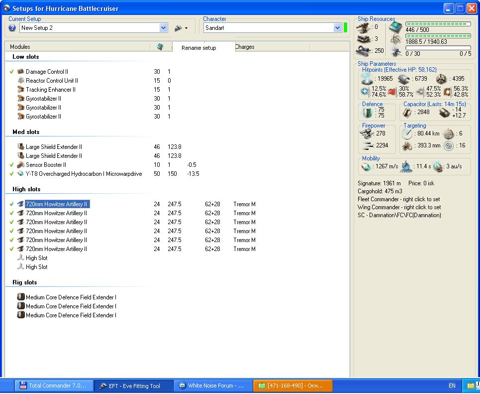
Task: Click the turret hardpoints icon in Ship Resources
Action: tap(364, 28)
